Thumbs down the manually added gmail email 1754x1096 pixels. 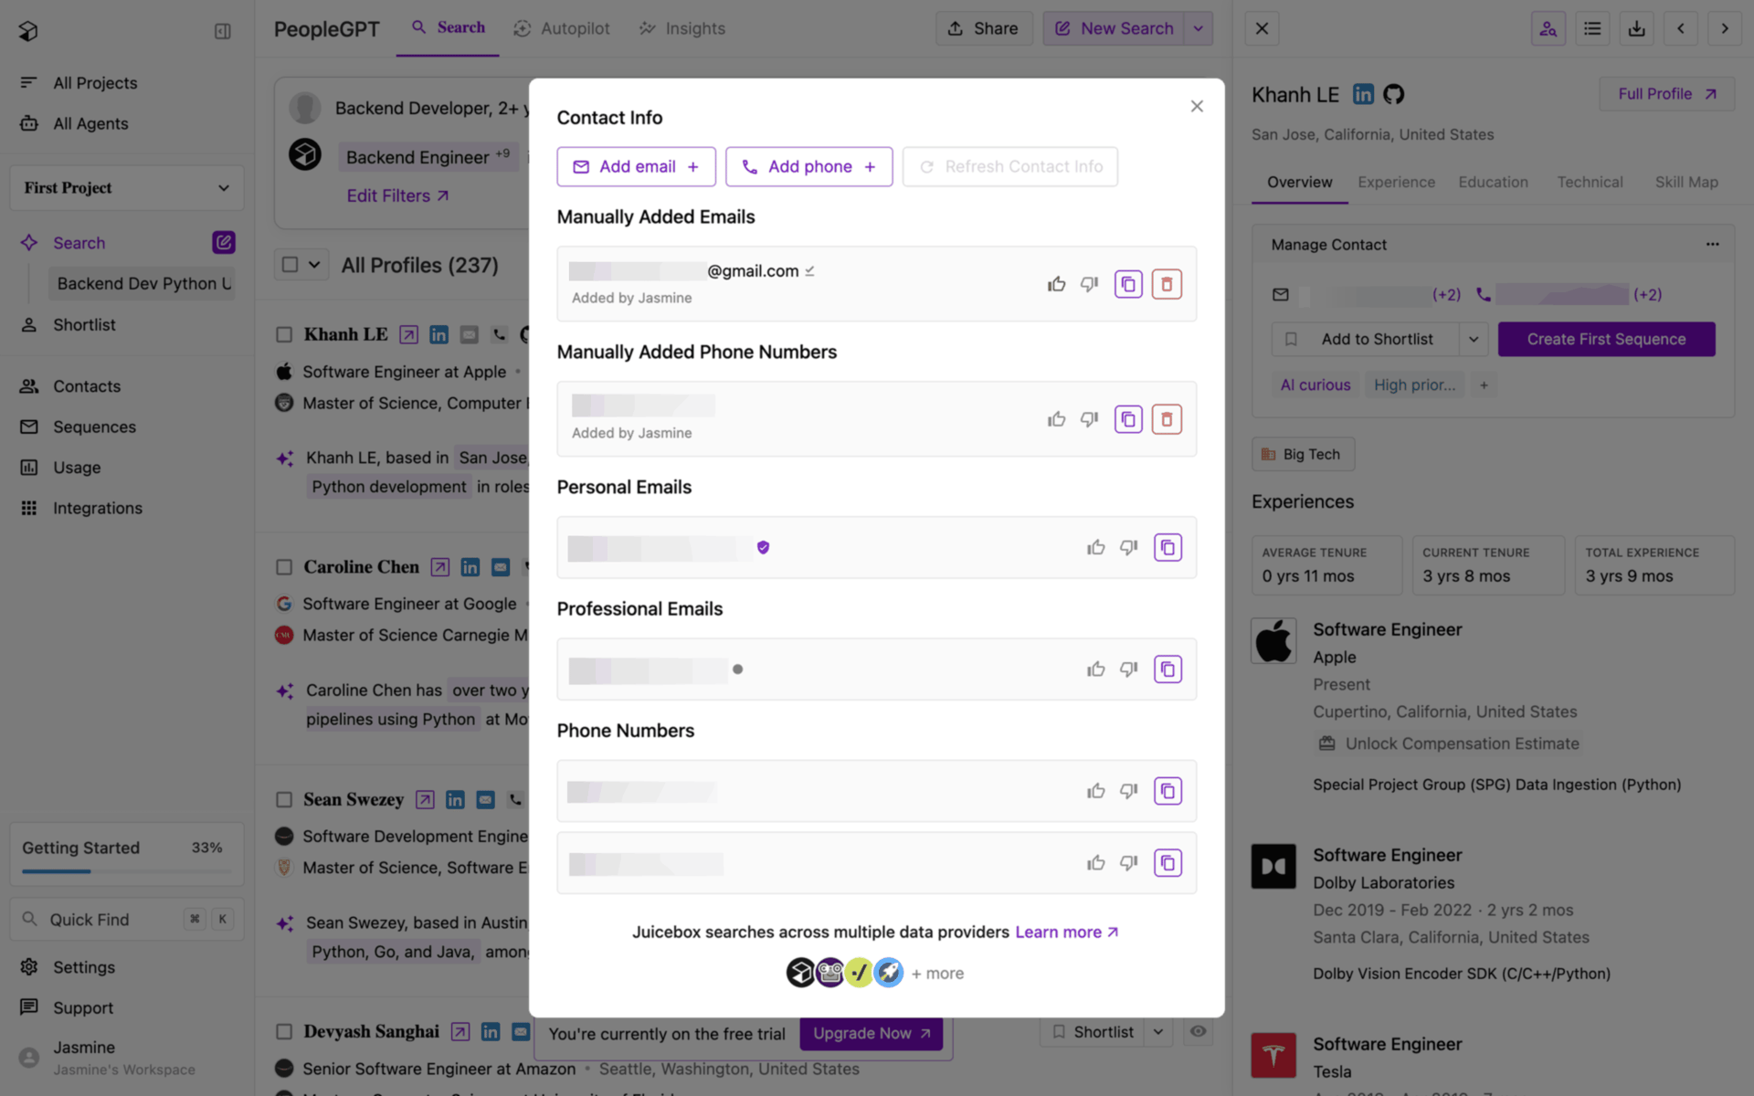[1089, 284]
